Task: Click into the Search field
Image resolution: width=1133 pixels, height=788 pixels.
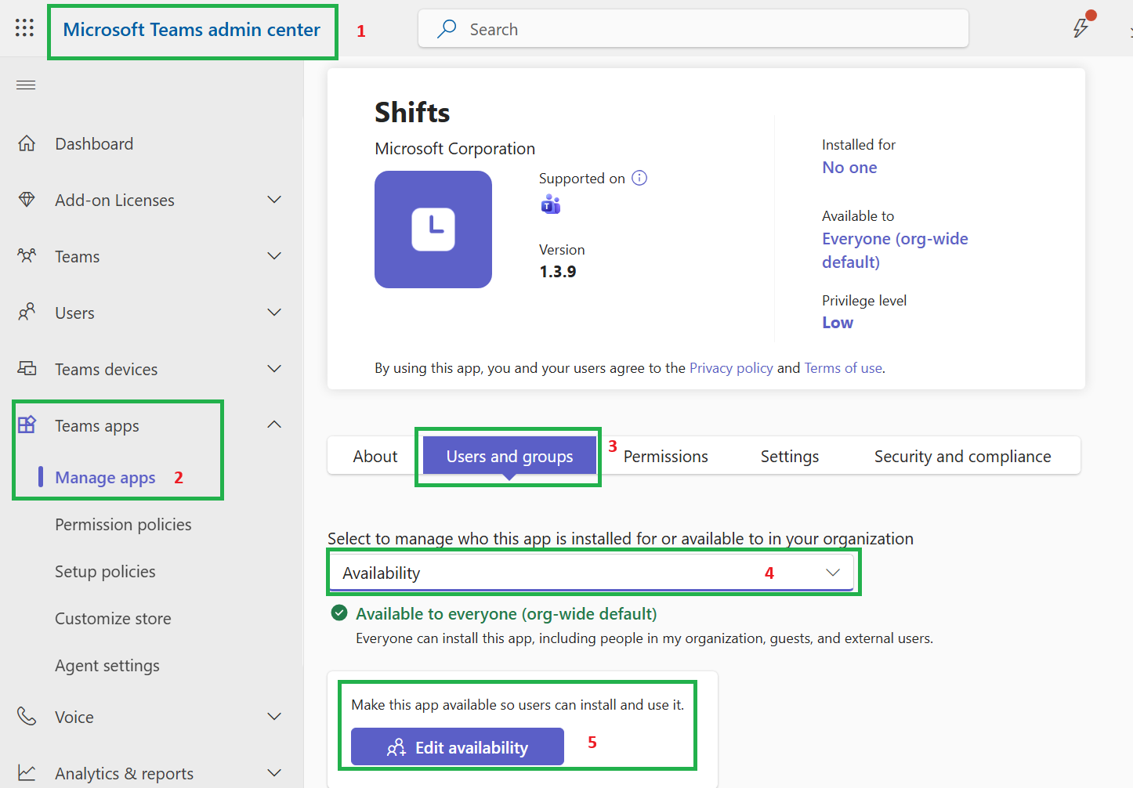Action: click(x=693, y=29)
